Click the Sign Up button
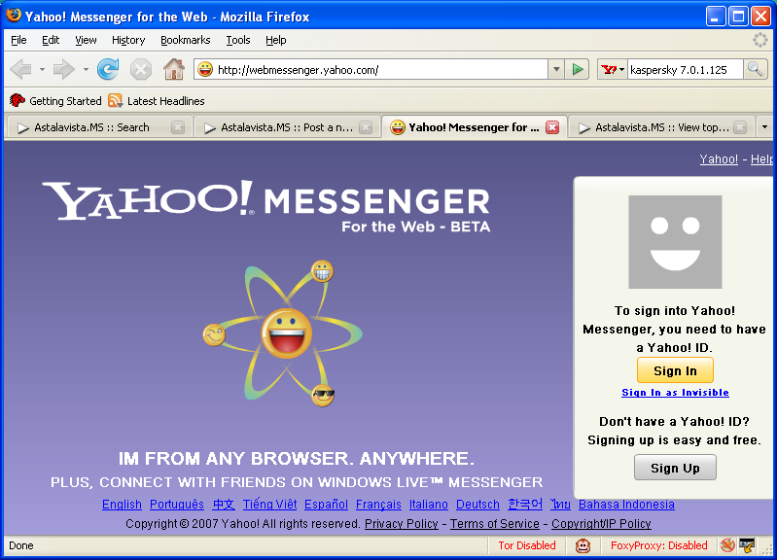The image size is (777, 560). click(x=675, y=468)
